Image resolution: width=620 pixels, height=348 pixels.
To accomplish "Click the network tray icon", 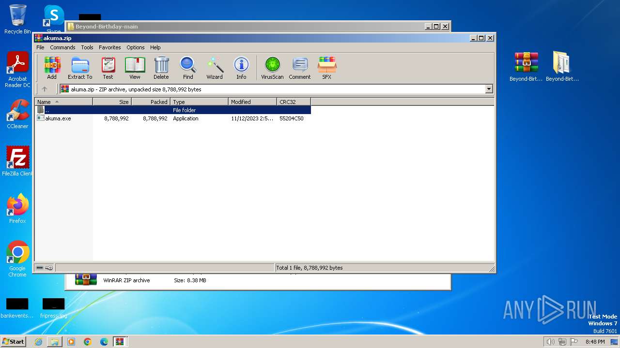I will point(562,342).
